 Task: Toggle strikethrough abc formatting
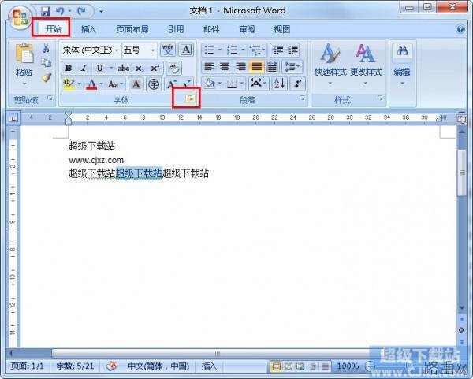(124, 68)
